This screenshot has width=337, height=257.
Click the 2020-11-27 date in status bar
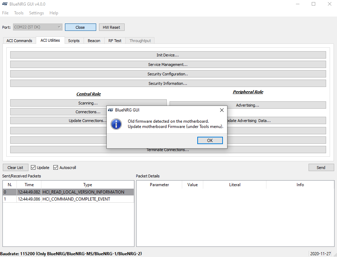point(321,254)
